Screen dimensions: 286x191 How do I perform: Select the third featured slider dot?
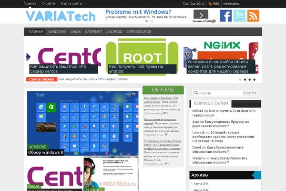[249, 80]
